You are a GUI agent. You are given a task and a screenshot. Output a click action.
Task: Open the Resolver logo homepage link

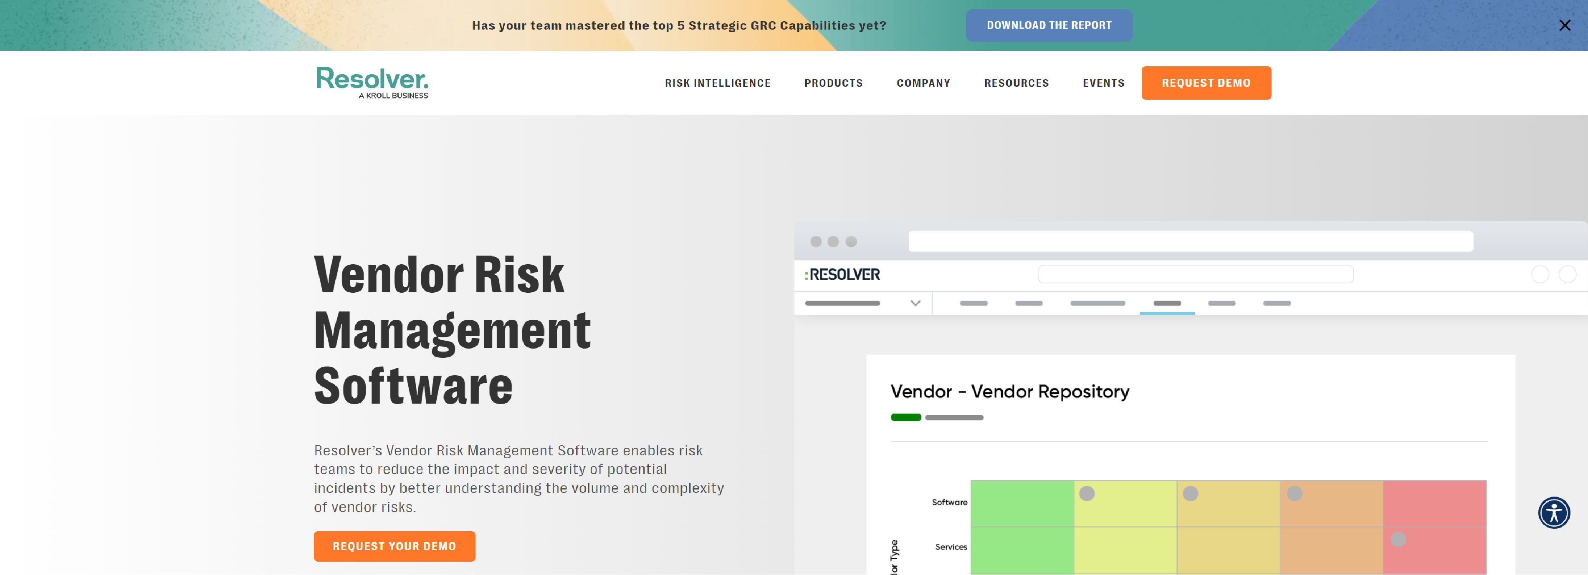(372, 83)
